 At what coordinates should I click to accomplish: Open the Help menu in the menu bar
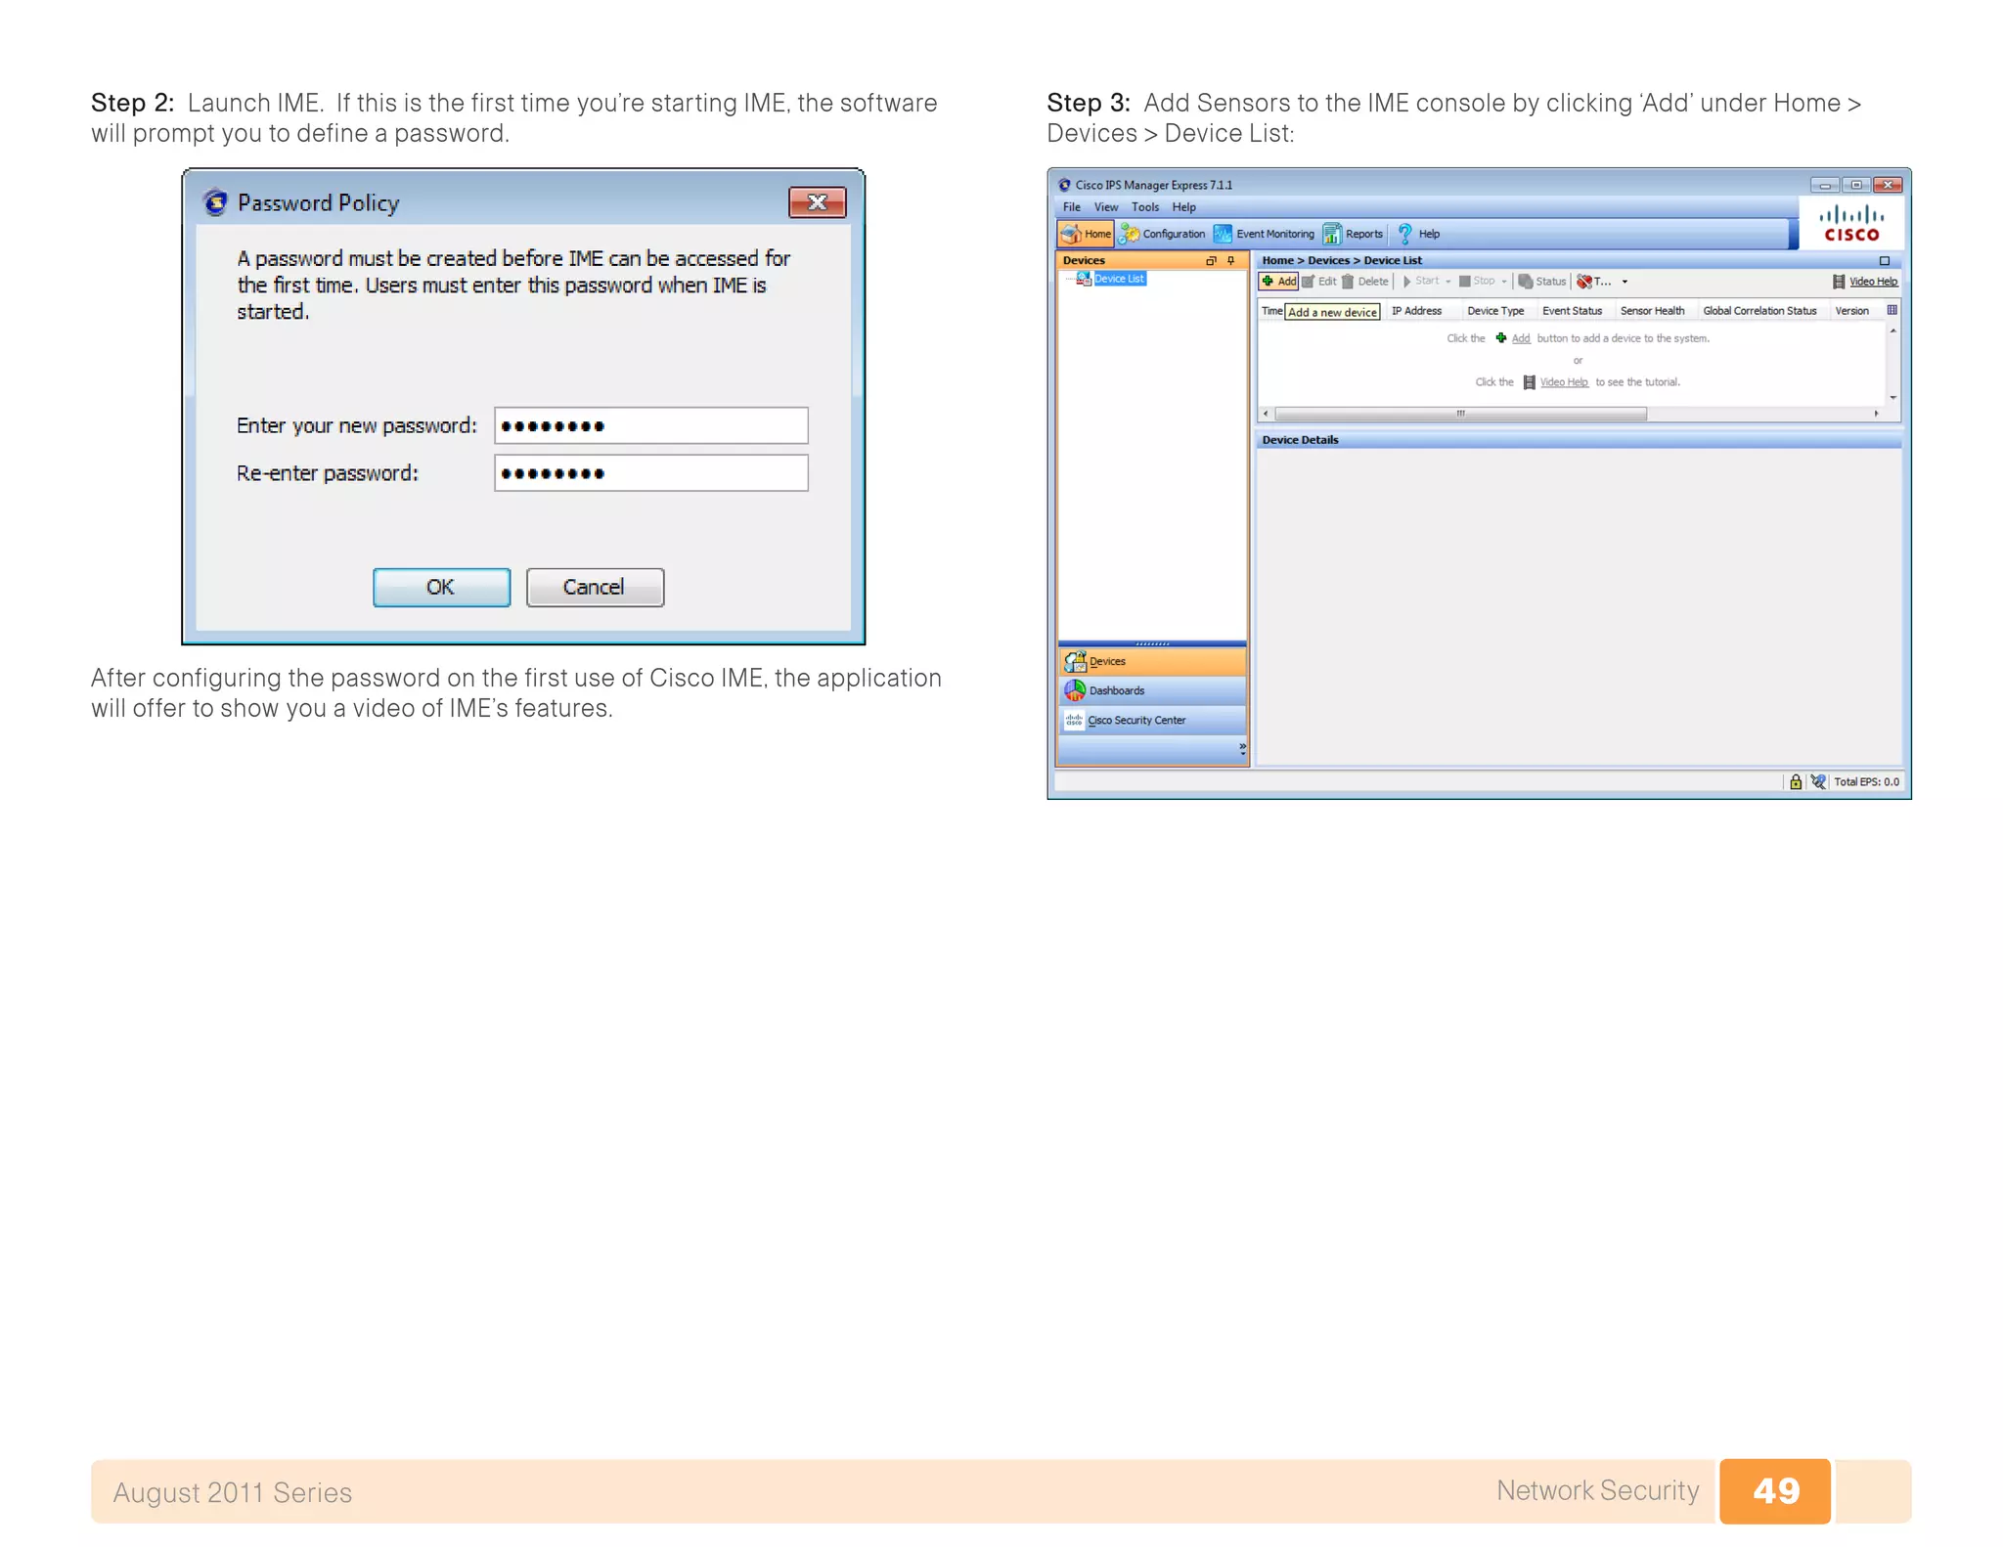click(1183, 207)
